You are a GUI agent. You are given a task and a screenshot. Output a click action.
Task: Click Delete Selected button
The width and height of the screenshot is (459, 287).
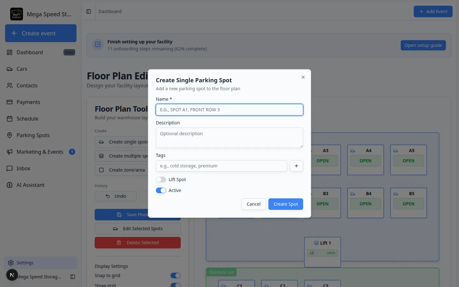[138, 243]
